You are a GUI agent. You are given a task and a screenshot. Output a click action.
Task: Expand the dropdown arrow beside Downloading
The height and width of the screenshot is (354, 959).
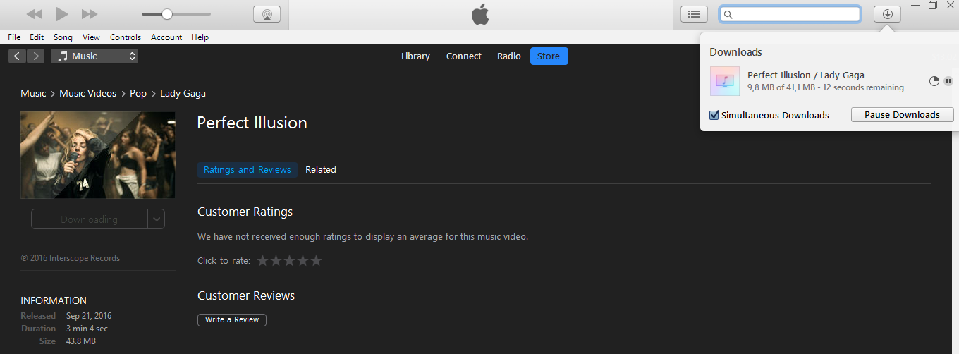[157, 219]
